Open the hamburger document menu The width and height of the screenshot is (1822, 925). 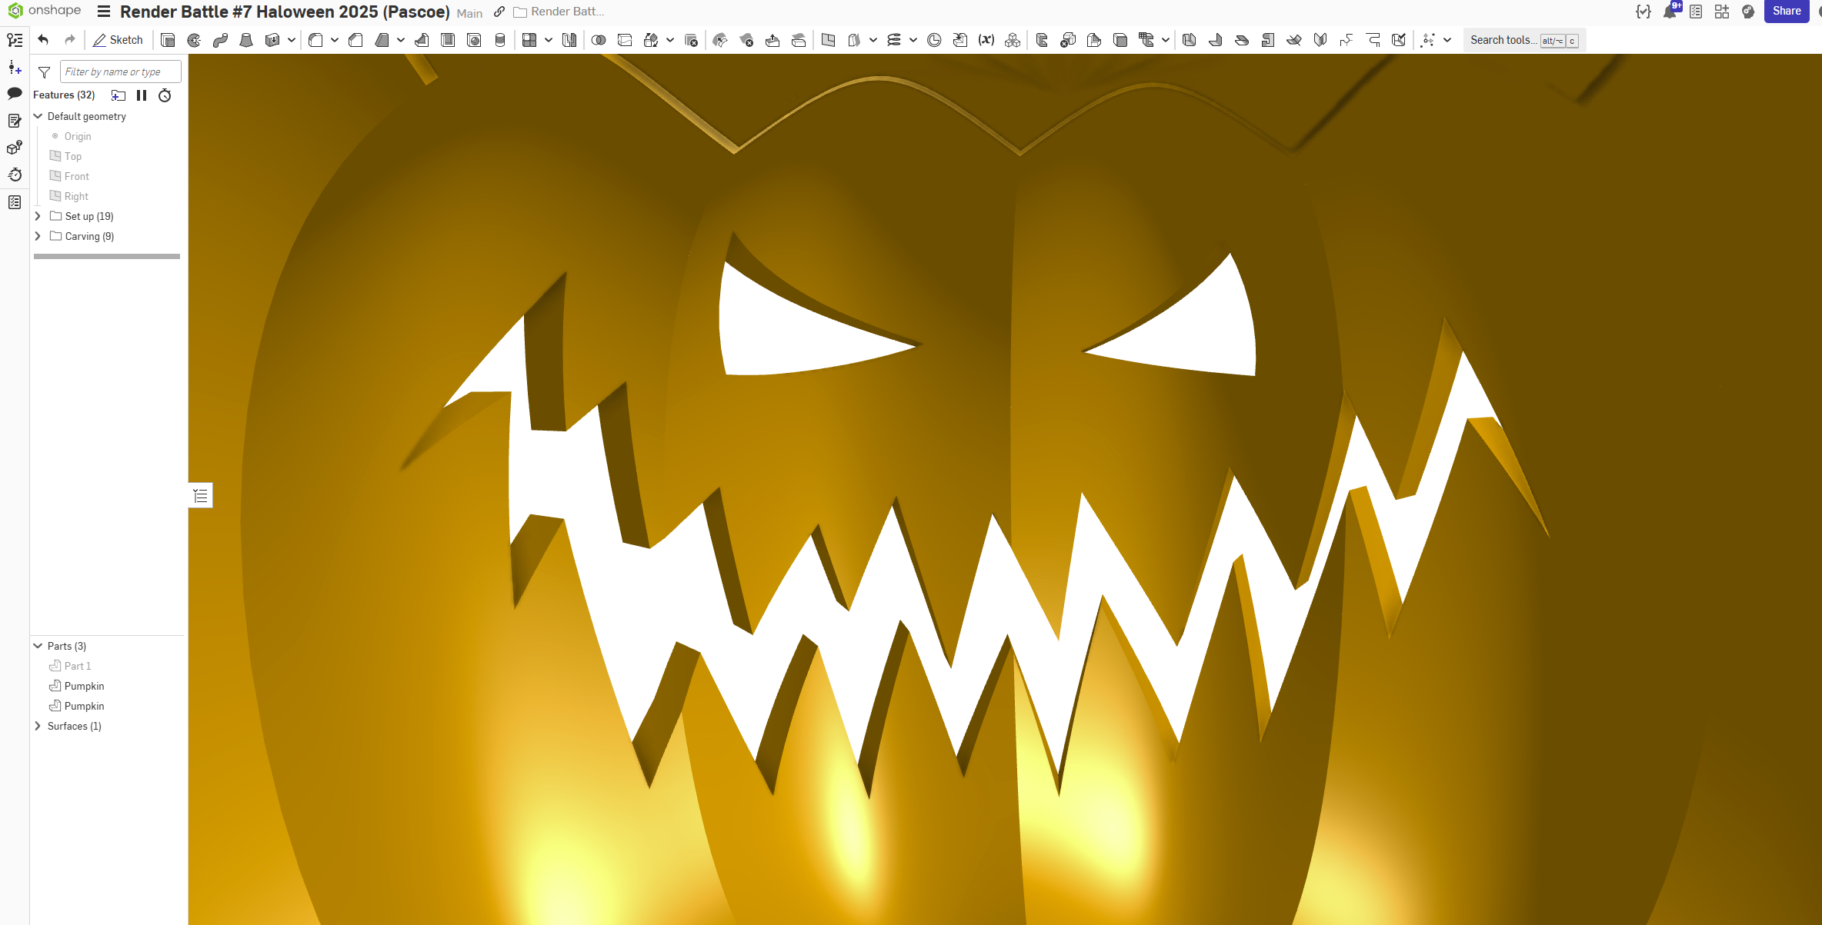104,12
